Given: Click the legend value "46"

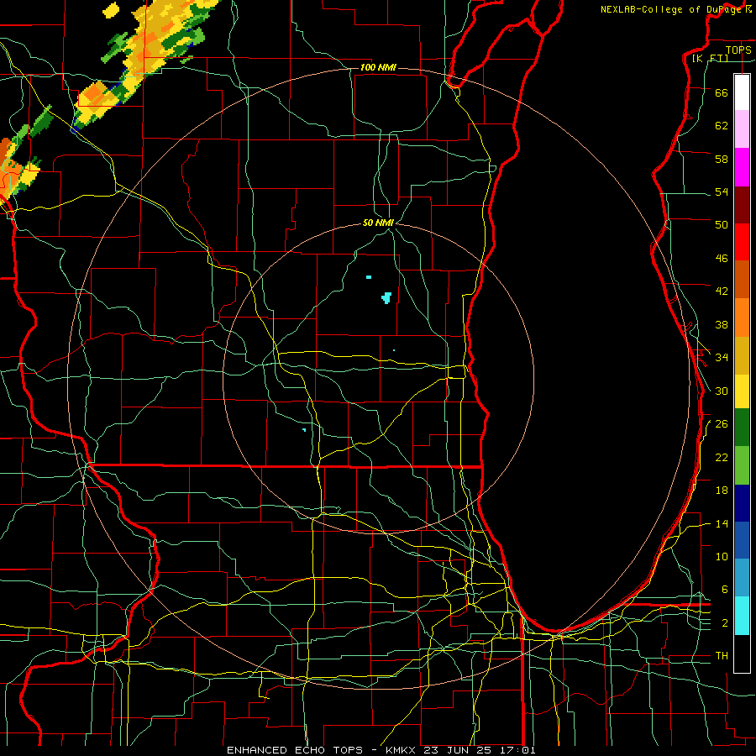Looking at the screenshot, I should pos(722,259).
